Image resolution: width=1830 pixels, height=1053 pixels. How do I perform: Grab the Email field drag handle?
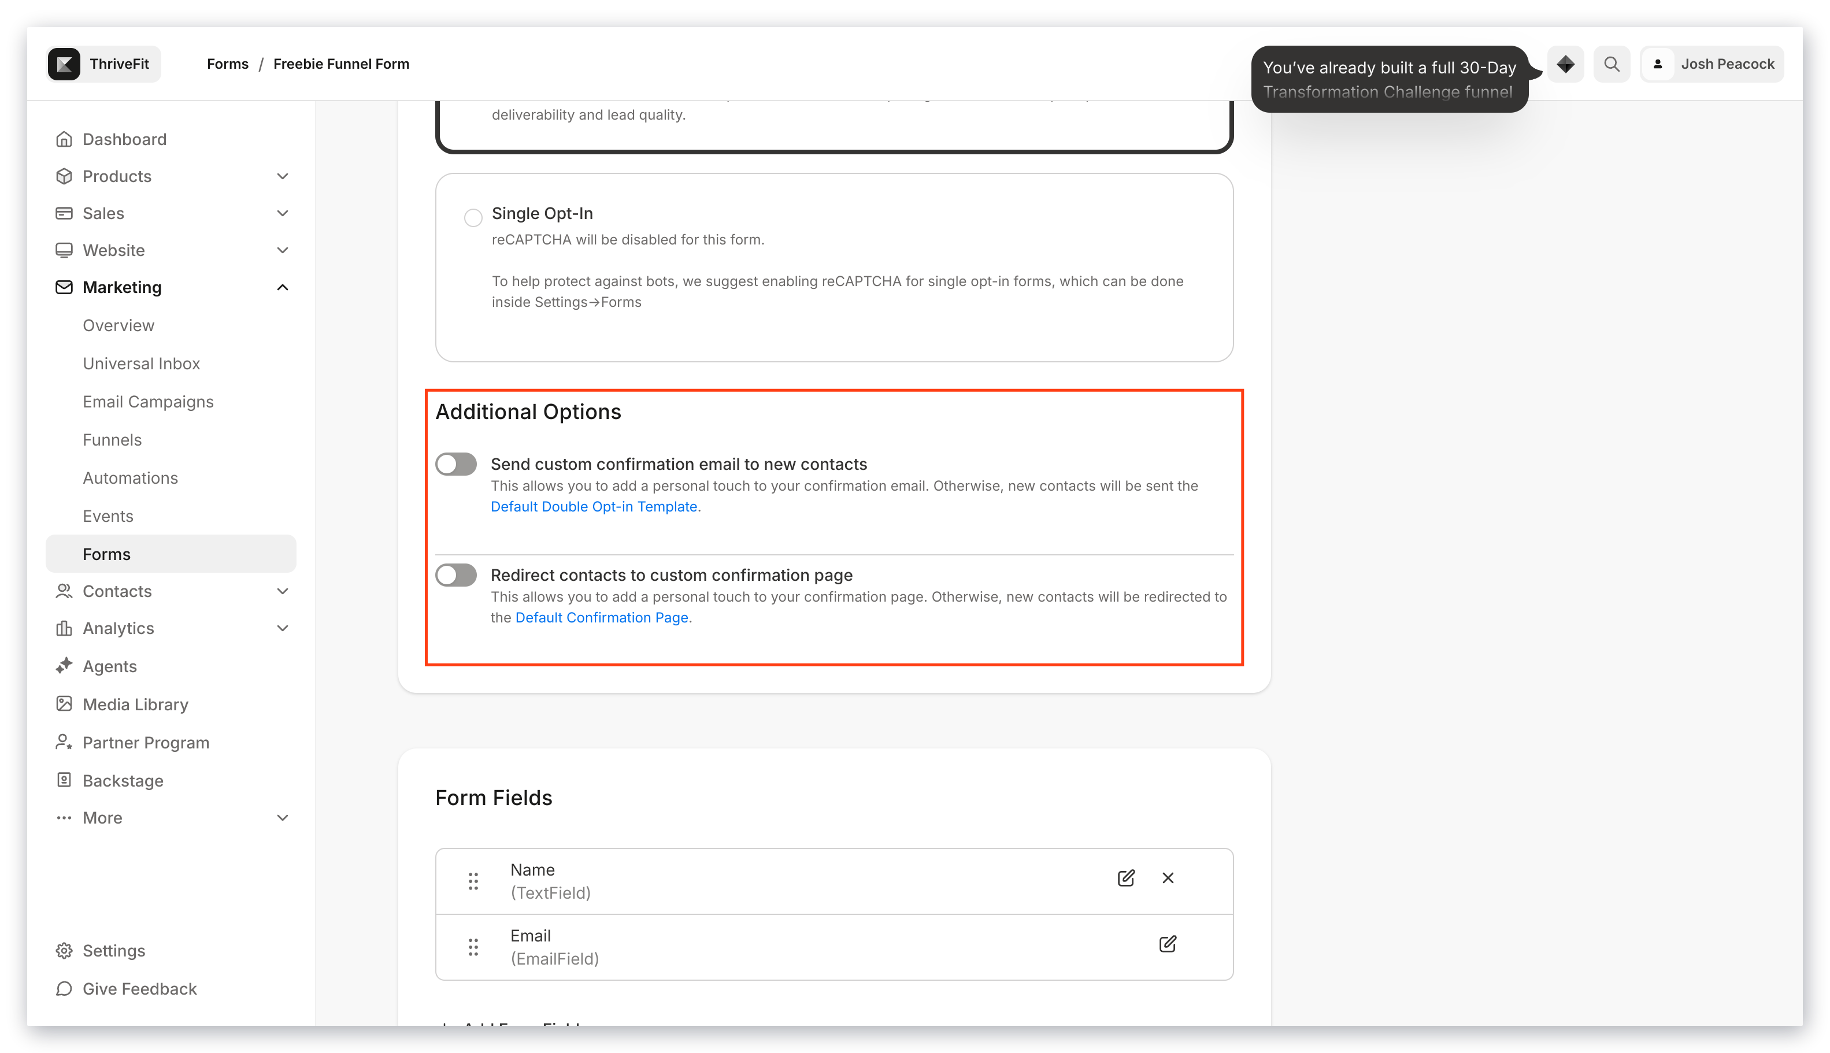[473, 947]
